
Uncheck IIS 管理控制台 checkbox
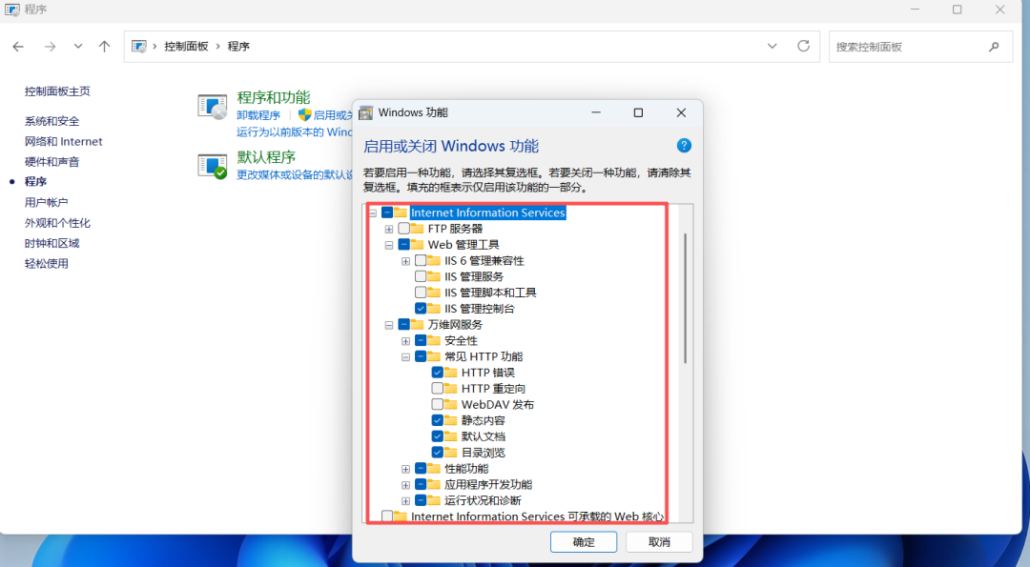click(x=421, y=309)
